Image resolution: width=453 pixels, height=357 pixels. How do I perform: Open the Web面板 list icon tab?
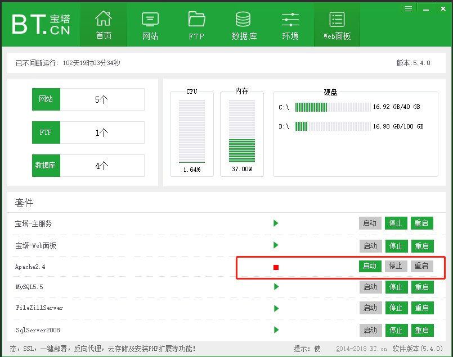point(337,25)
